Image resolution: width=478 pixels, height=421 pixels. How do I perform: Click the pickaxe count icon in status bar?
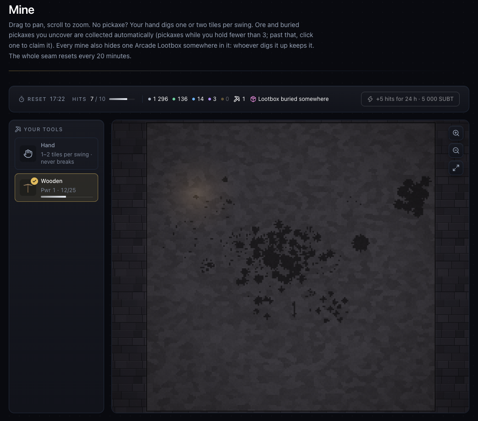[237, 99]
